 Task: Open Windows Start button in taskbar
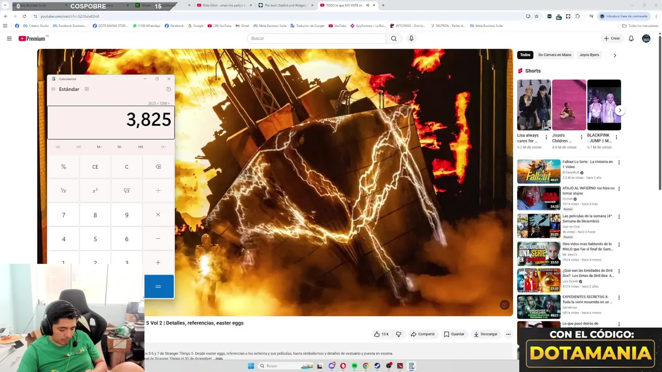251,366
